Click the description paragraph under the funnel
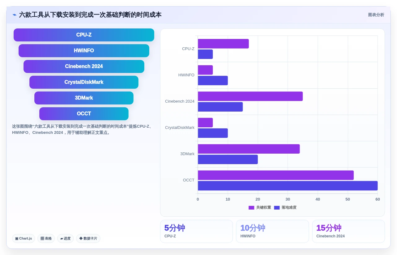 click(x=82, y=130)
